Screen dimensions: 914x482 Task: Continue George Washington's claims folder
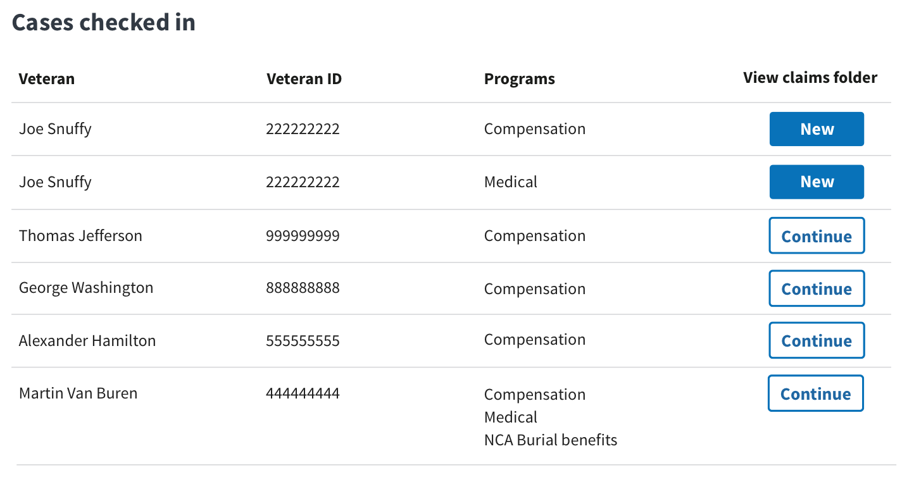[x=817, y=288]
